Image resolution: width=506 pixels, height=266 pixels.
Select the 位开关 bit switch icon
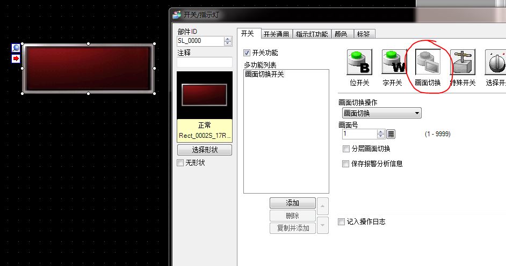point(360,62)
